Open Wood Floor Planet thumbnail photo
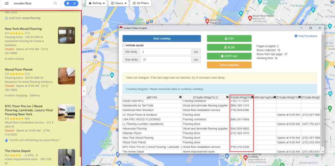This screenshot has width=335, height=166. (66, 76)
